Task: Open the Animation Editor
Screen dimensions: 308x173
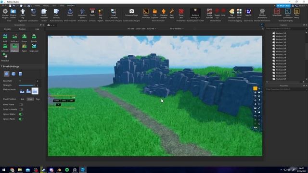Action: point(82,13)
